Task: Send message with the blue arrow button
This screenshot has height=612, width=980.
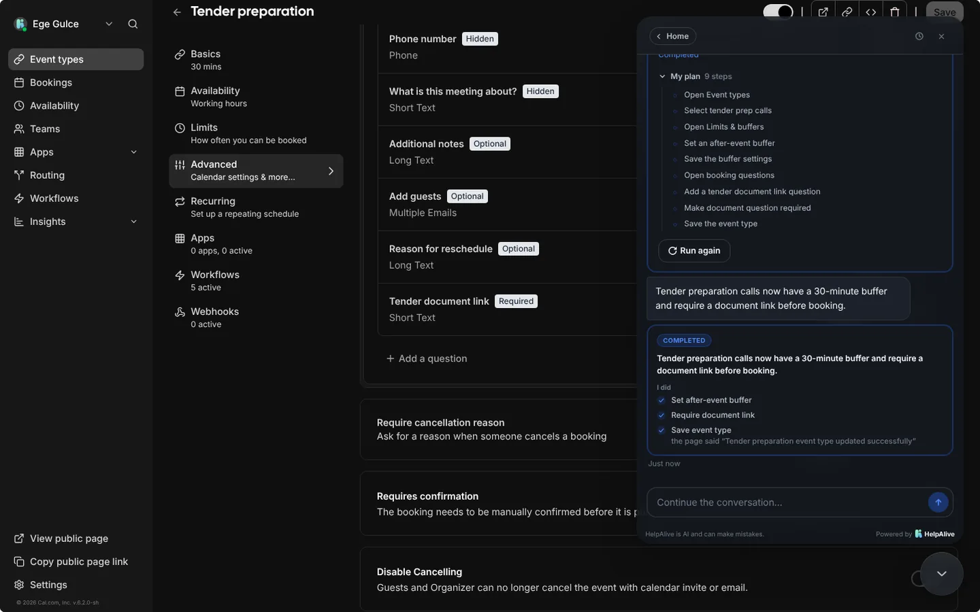Action: [938, 503]
